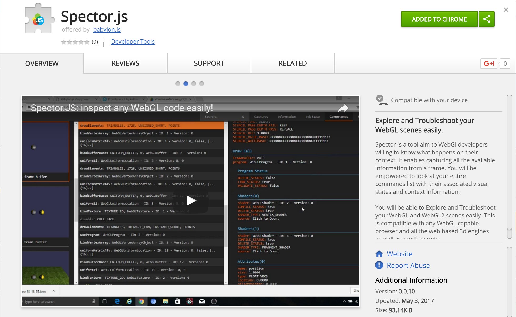This screenshot has height=317, width=516.
Task: Click the Additional Information section scrollbar
Action: (509, 282)
